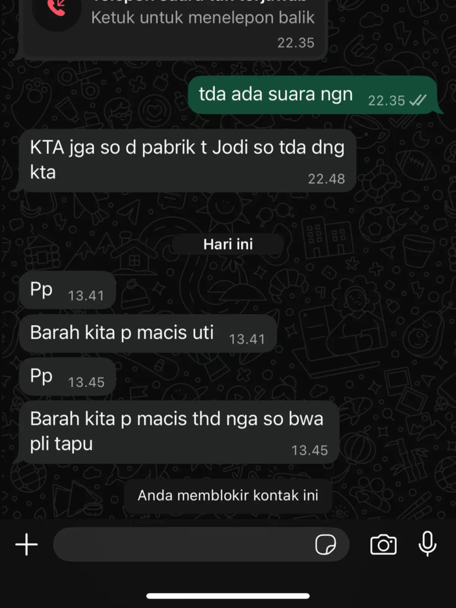
Task: Tap the 22.35 timestamp on the call bubble
Action: 296,43
